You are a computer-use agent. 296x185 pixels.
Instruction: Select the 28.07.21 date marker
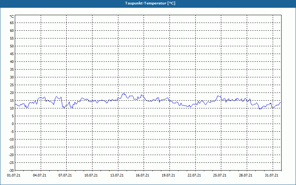pos(246,175)
